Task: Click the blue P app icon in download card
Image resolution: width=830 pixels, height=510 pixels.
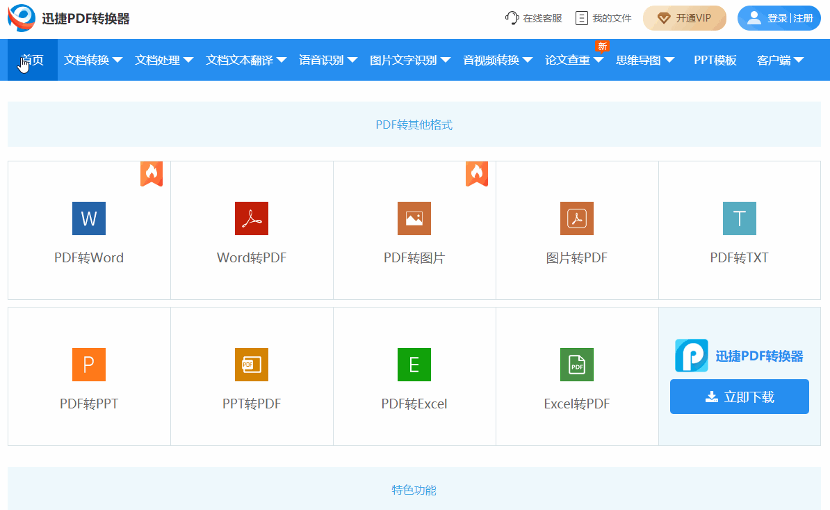Action: [x=691, y=356]
